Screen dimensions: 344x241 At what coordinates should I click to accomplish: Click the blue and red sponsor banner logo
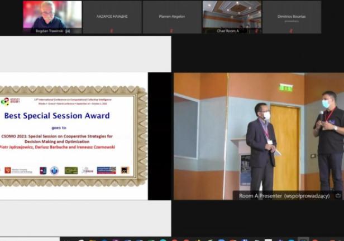pyautogui.click(x=106, y=170)
